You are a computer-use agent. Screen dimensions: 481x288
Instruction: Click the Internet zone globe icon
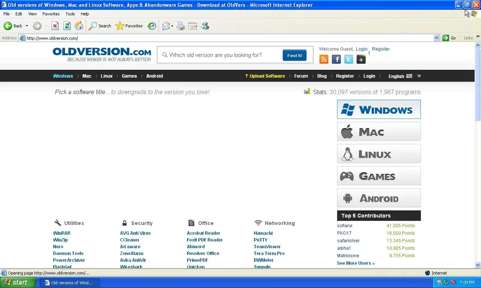click(x=427, y=273)
